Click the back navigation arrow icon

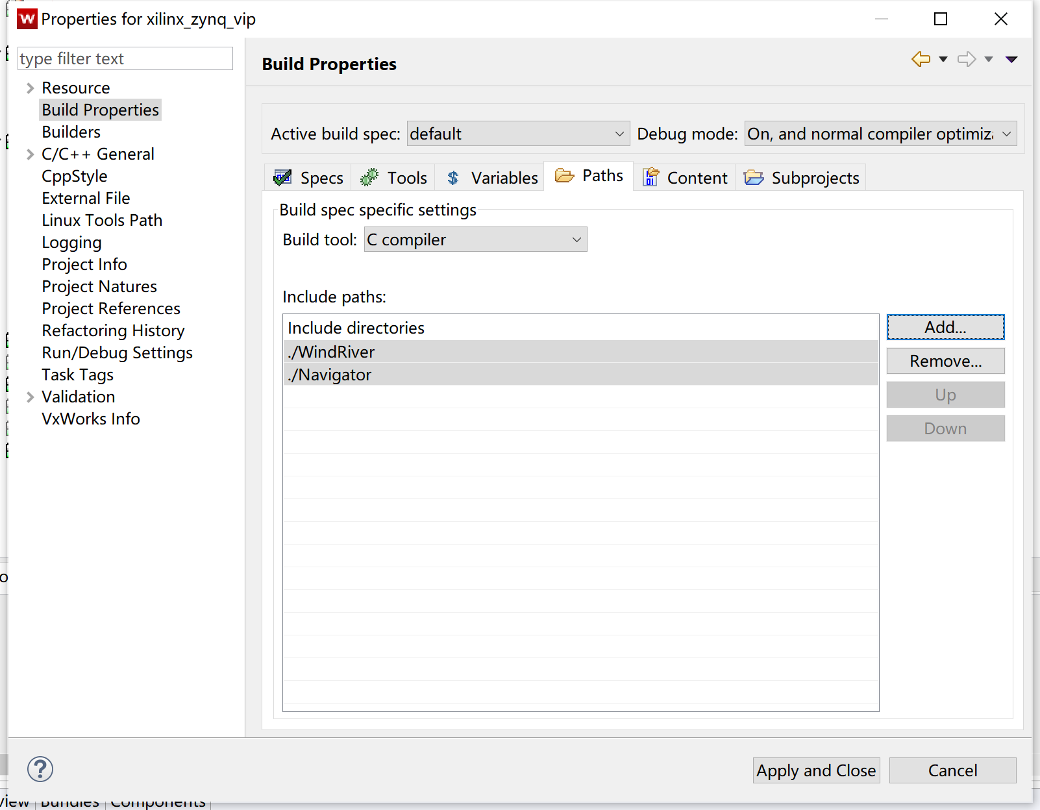921,59
